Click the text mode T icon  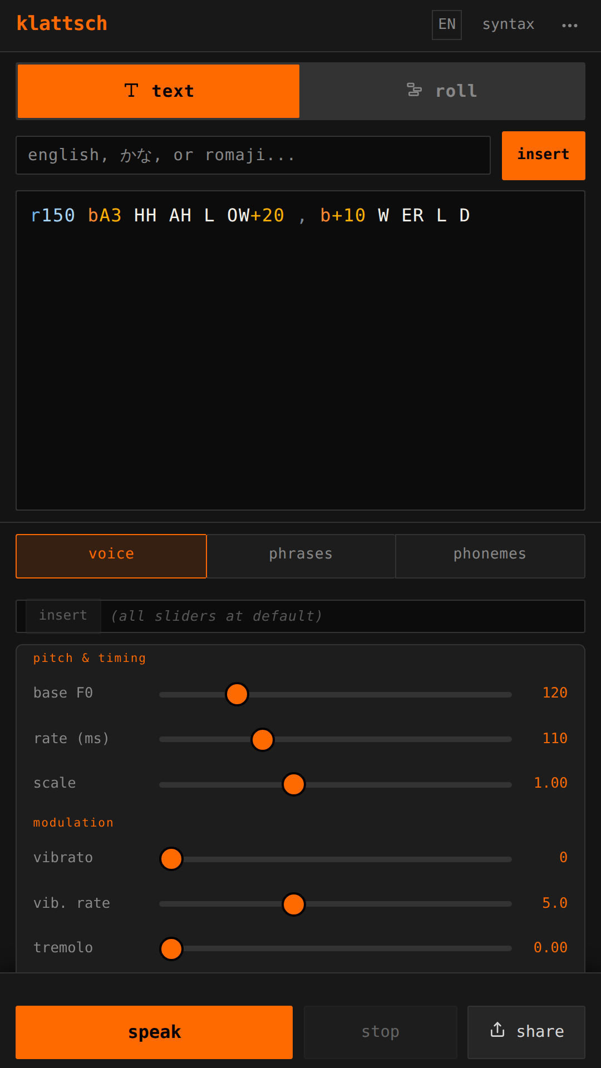tap(131, 91)
